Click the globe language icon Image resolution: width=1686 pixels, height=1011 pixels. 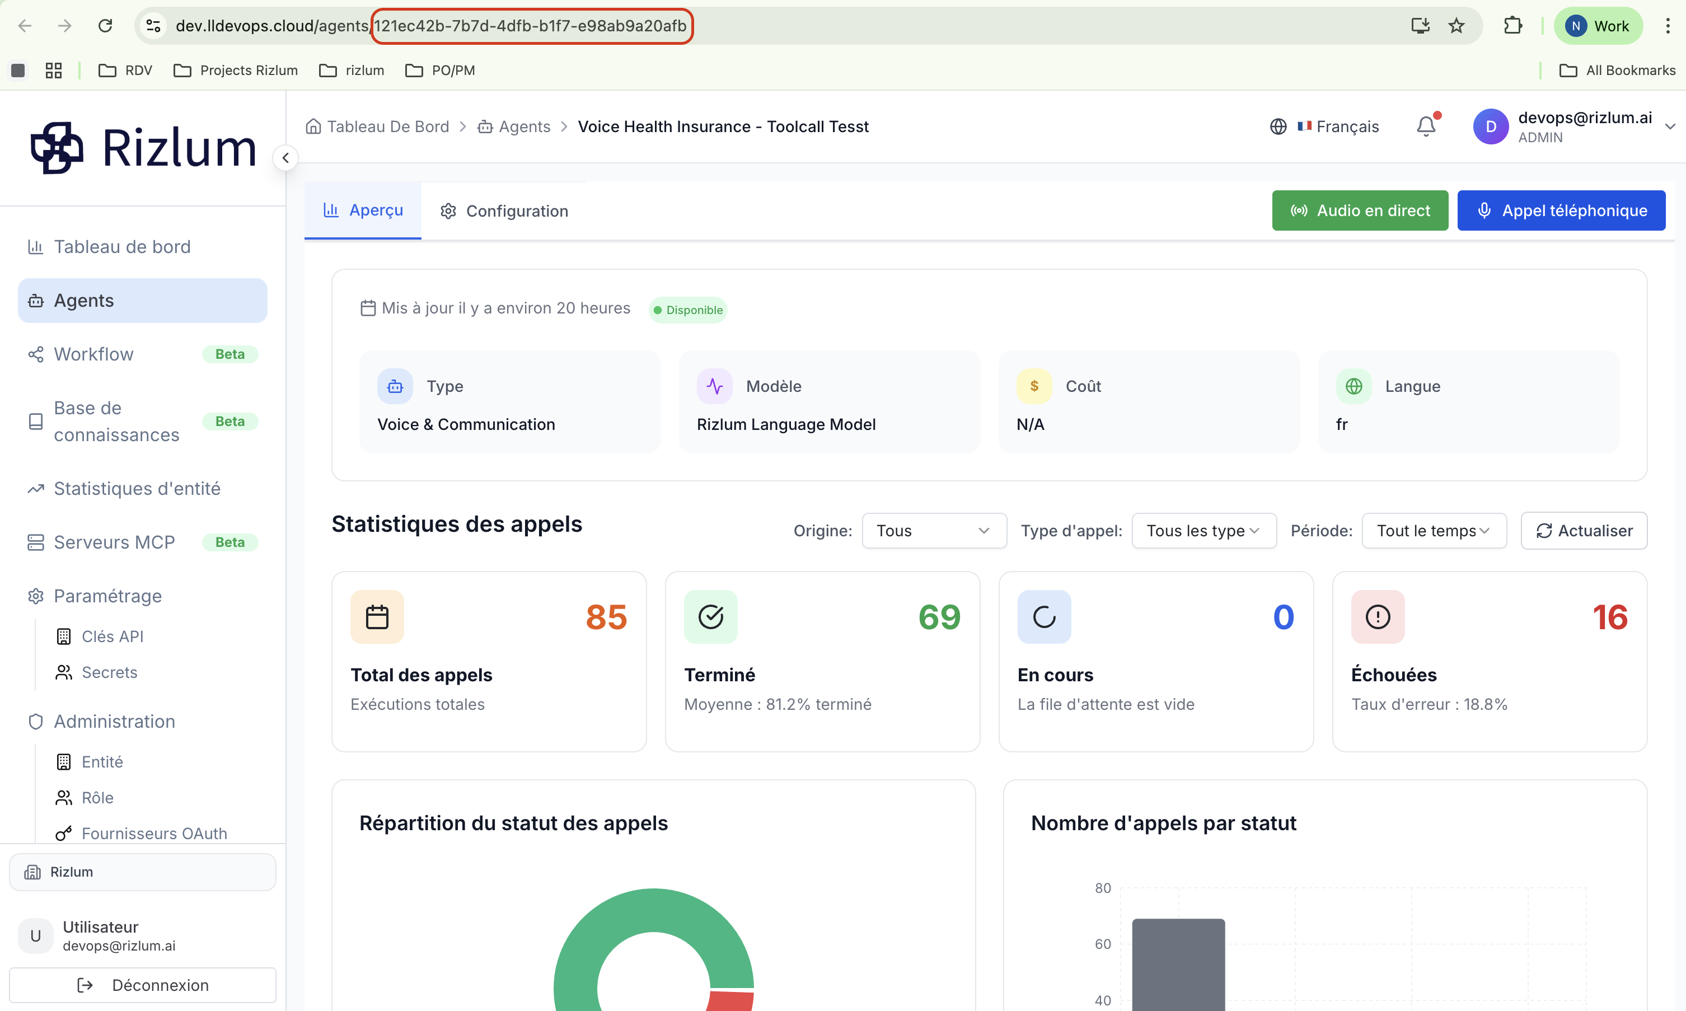(x=1278, y=127)
